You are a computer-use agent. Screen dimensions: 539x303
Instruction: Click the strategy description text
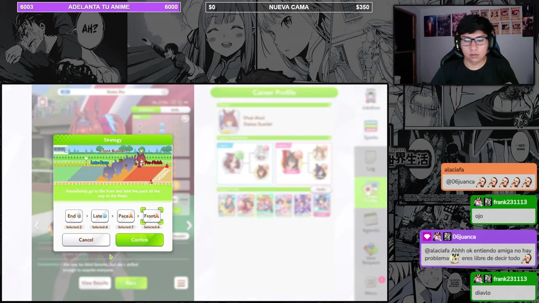click(x=113, y=194)
